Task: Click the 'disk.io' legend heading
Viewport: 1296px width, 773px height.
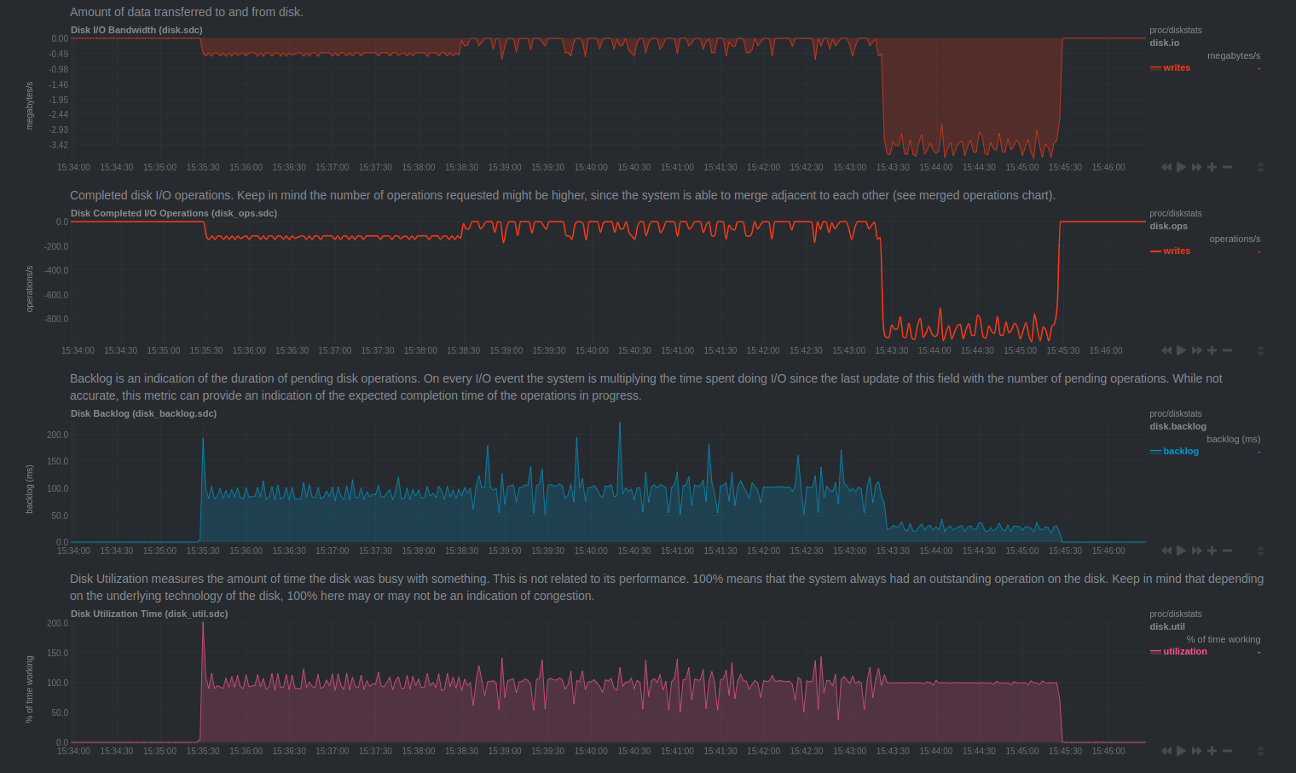Action: point(1165,43)
